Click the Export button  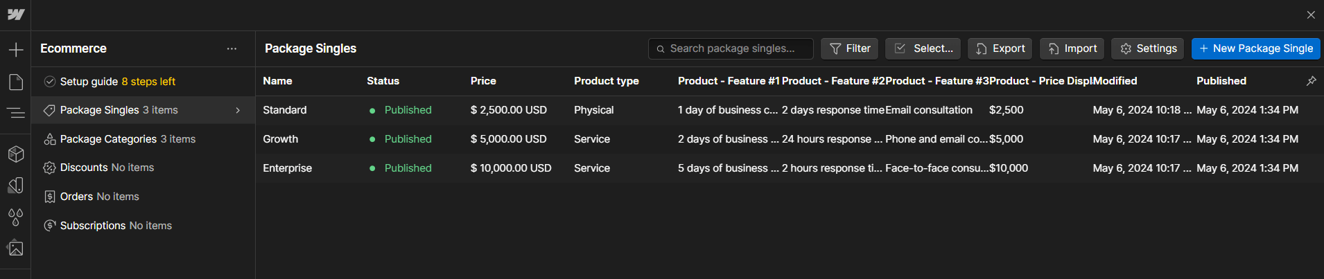click(x=1000, y=48)
